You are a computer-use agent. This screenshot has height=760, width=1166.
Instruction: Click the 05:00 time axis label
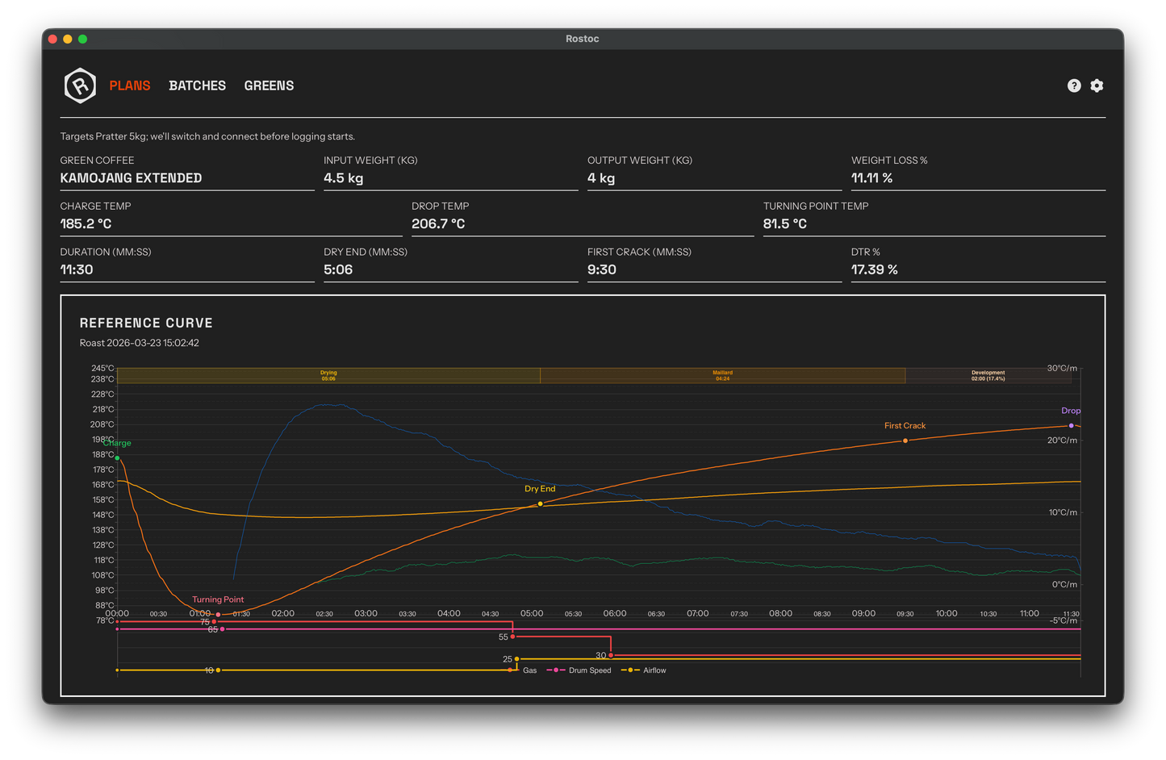[532, 613]
